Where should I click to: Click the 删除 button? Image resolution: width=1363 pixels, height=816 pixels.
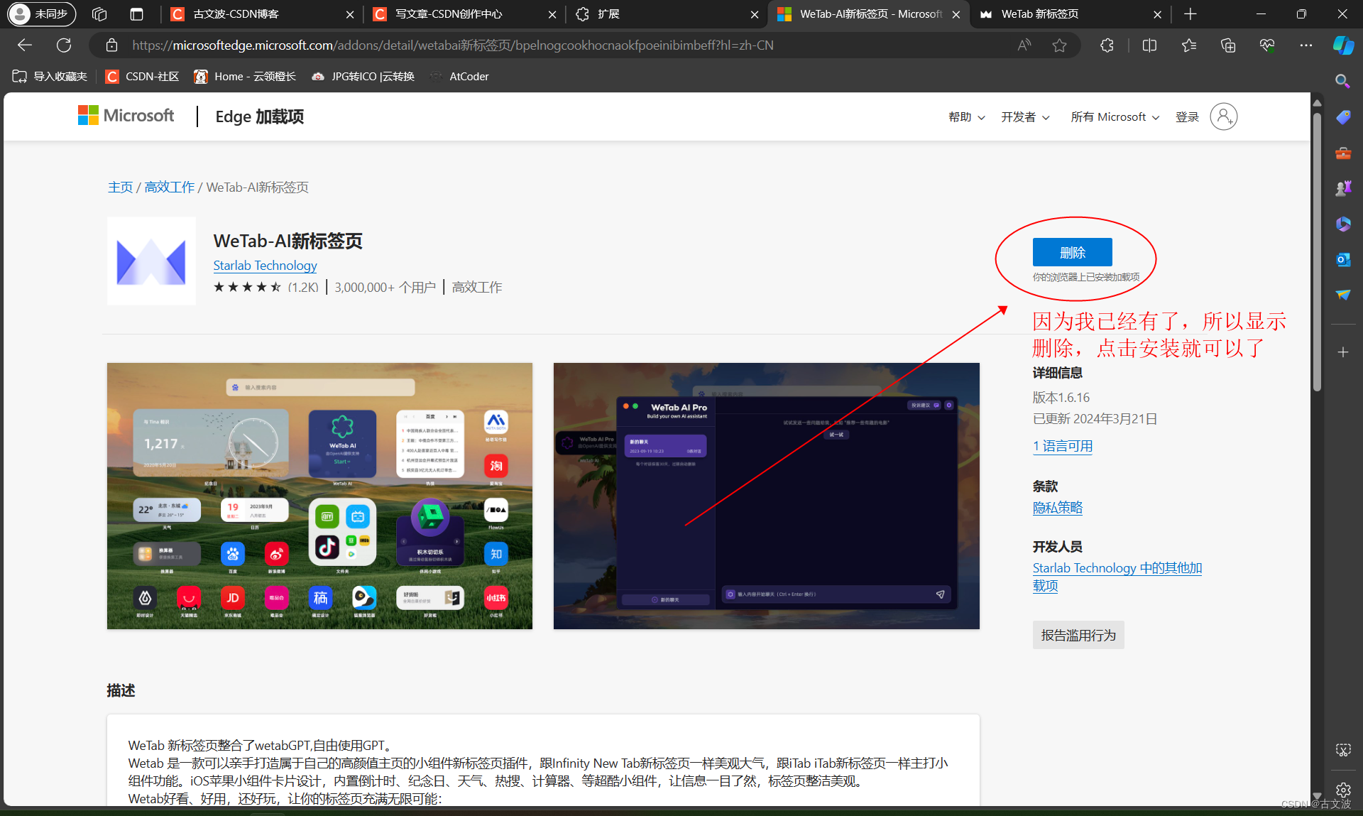(x=1072, y=252)
